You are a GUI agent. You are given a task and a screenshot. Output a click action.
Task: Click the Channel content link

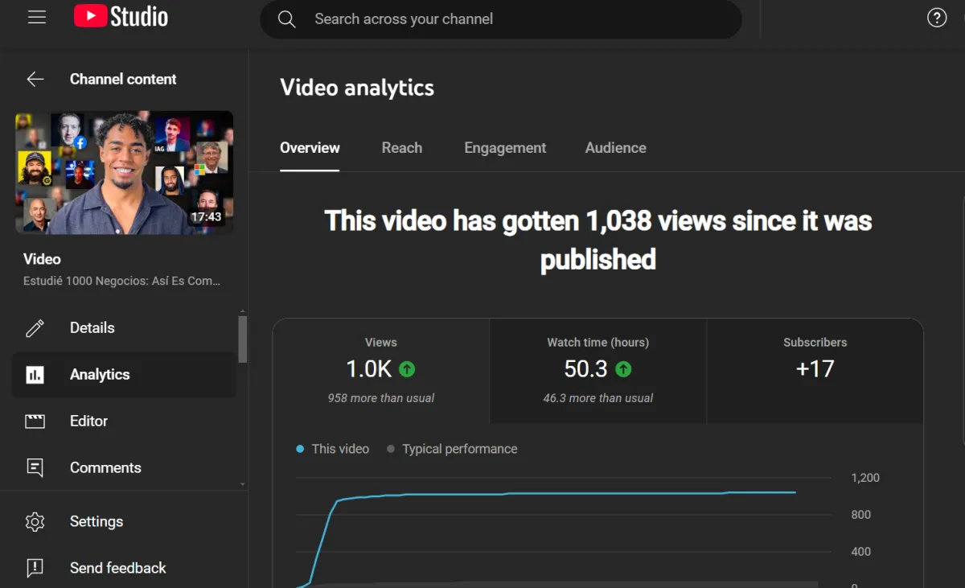123,79
